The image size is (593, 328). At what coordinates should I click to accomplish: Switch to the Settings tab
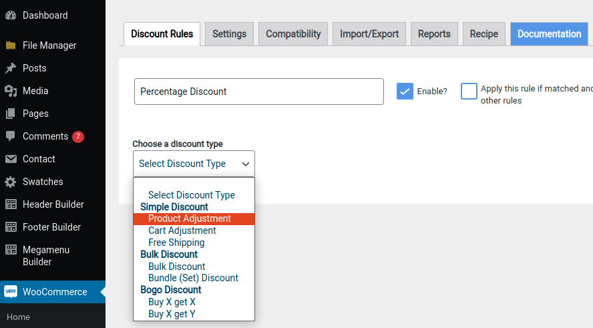(229, 34)
